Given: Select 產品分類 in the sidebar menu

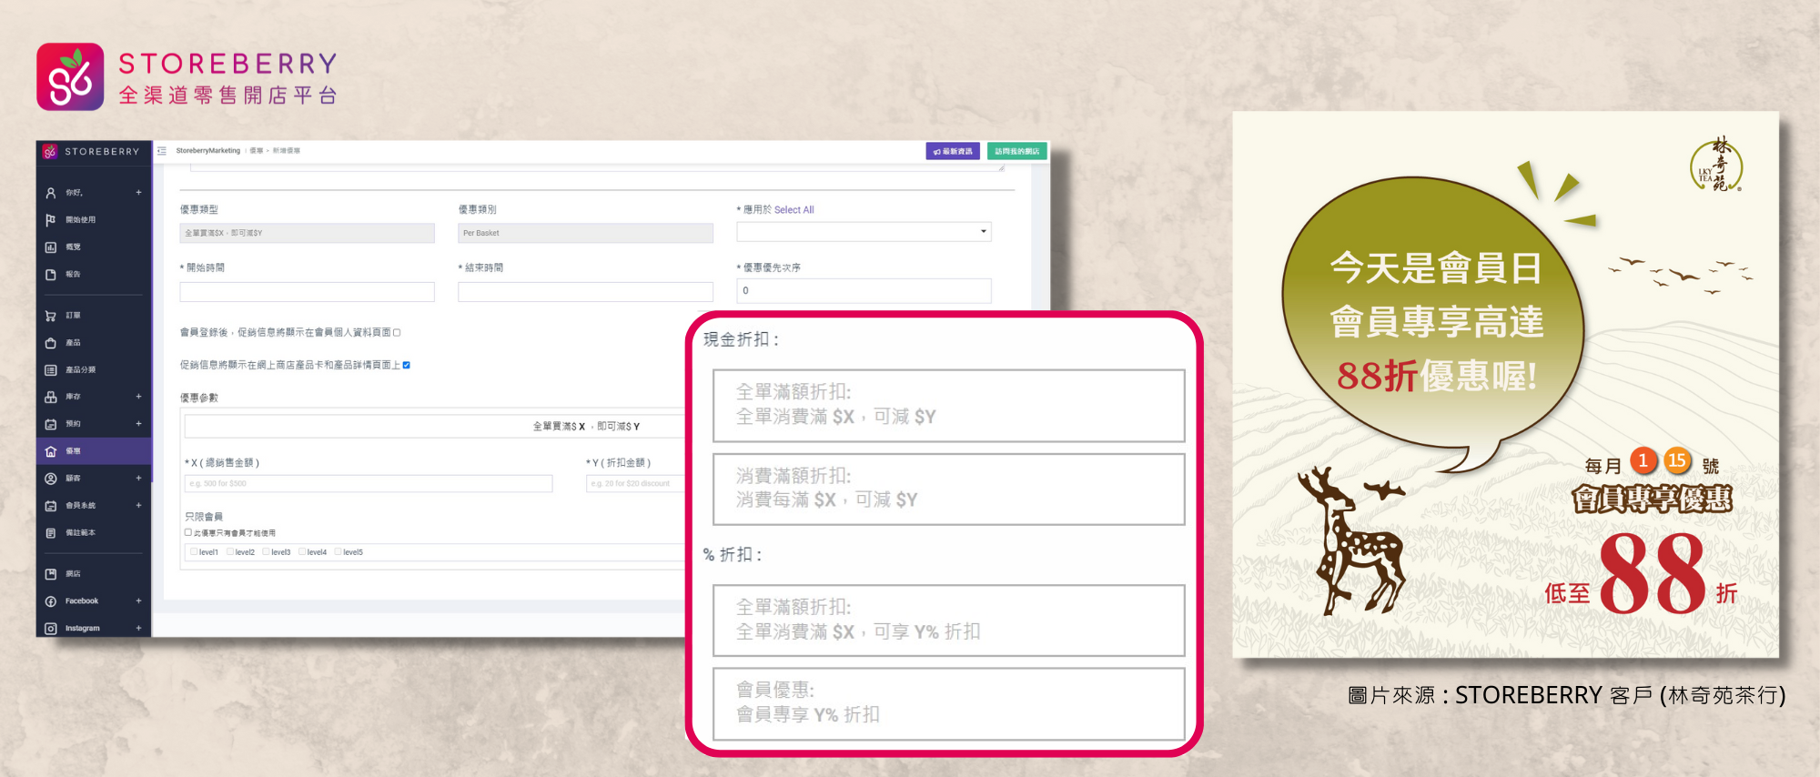Looking at the screenshot, I should tap(80, 370).
